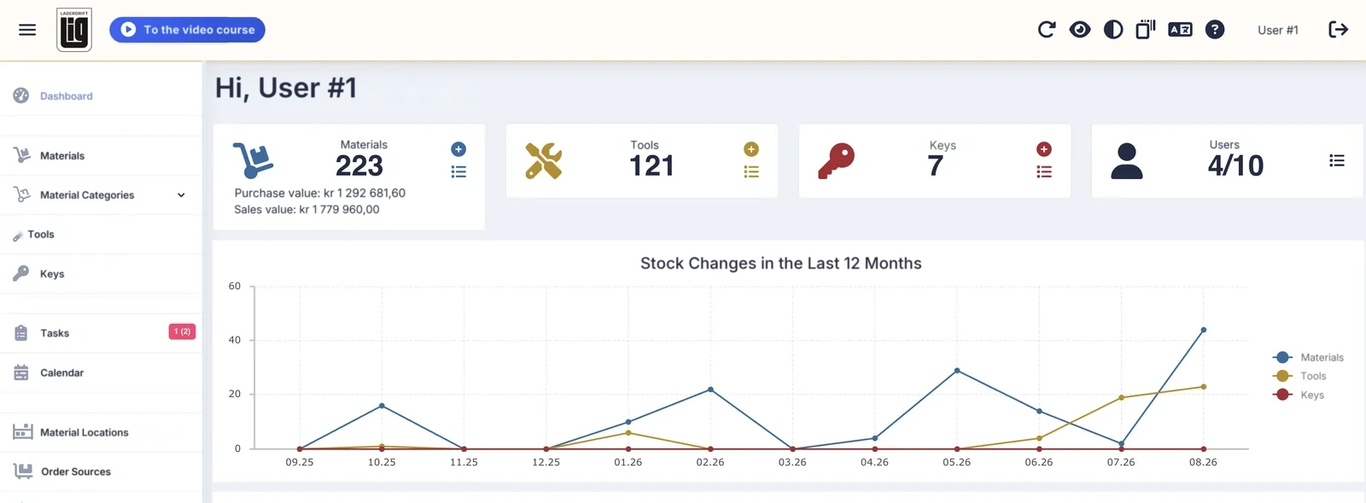Open keys list with red list icon
This screenshot has width=1366, height=503.
1044,172
